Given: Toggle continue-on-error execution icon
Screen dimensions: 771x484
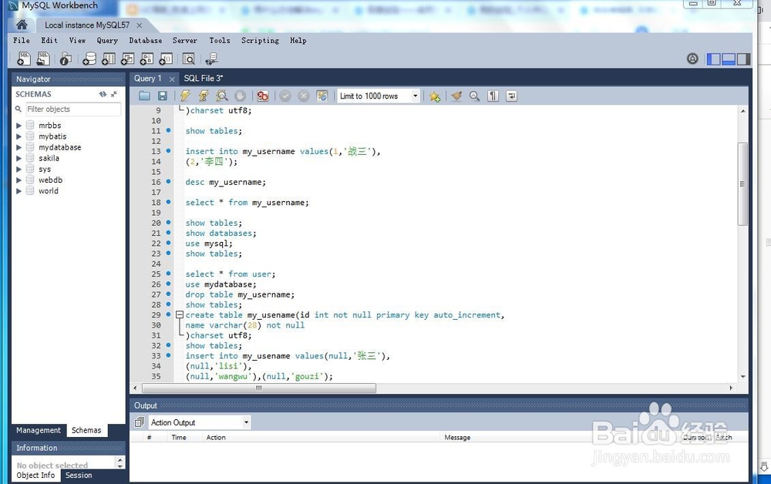Looking at the screenshot, I should tap(263, 96).
